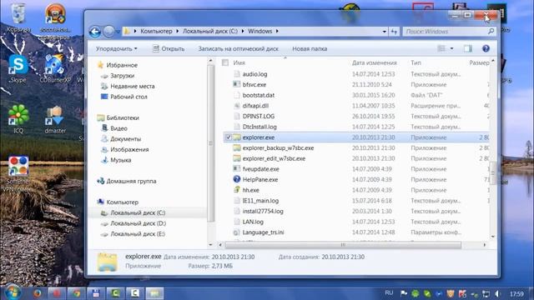Sort by the Имя column header

tap(239, 62)
